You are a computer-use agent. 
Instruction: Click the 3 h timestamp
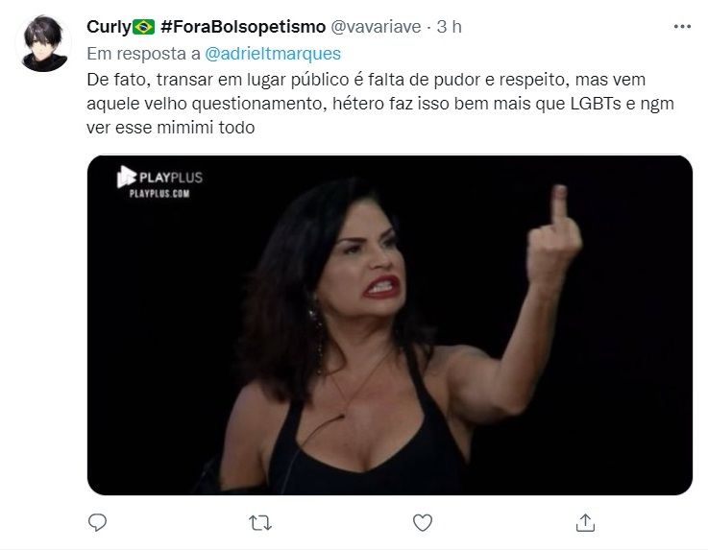[449, 27]
